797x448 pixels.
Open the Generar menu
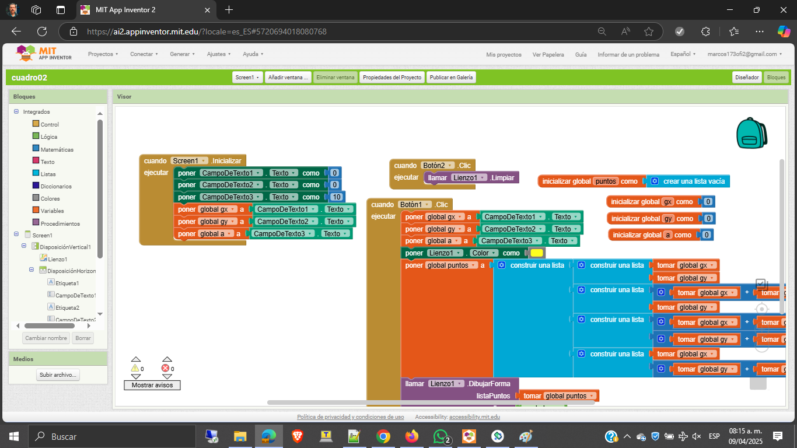pos(183,54)
